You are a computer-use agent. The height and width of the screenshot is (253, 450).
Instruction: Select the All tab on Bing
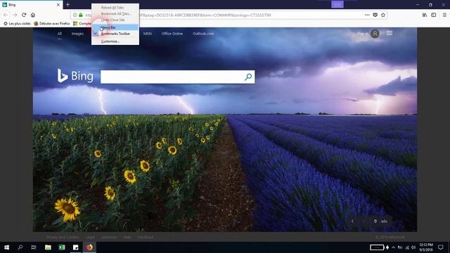[x=59, y=34]
